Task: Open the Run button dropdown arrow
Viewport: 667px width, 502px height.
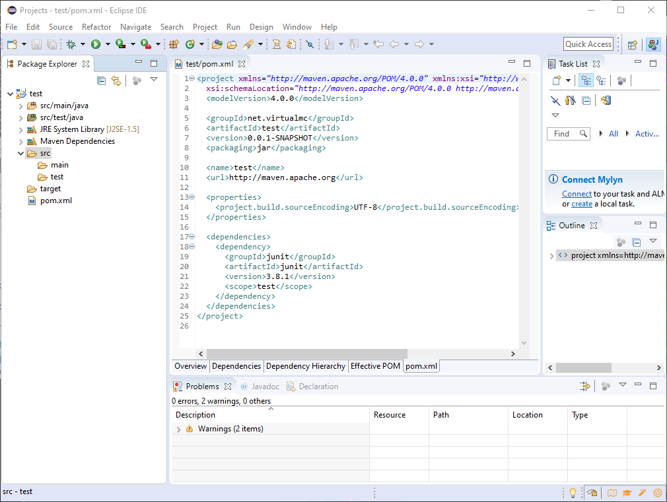Action: pyautogui.click(x=108, y=44)
